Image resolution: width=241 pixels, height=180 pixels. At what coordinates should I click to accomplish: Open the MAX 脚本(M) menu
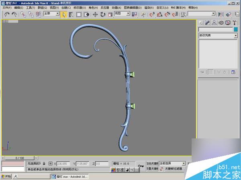click(178, 8)
